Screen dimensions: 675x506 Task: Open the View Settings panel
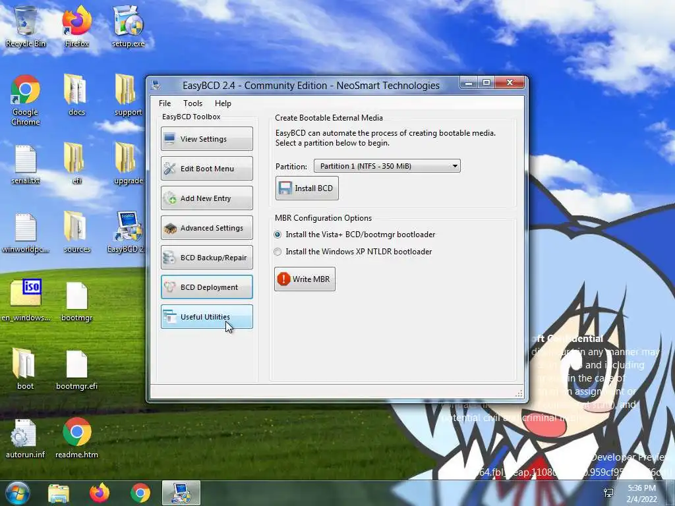(206, 138)
